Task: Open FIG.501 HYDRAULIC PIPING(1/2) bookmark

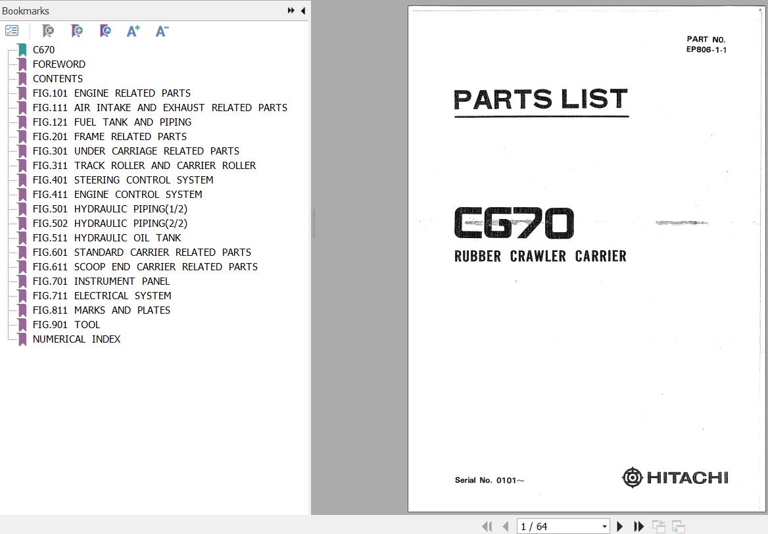Action: [110, 208]
